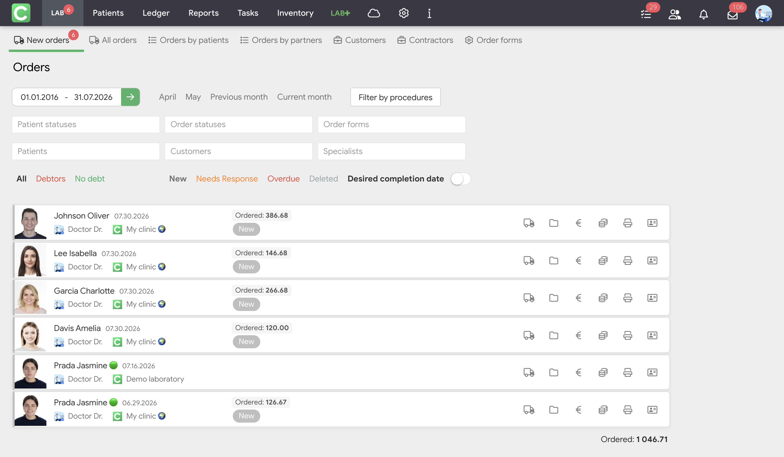Screen dimensions: 784x457
Task: Switch to Orders by patients tab
Action: tap(188, 40)
